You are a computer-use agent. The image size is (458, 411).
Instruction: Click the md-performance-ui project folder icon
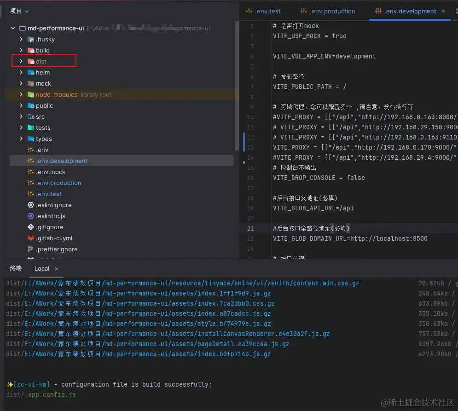pyautogui.click(x=23, y=29)
